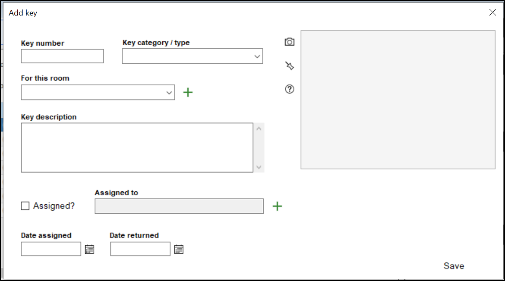Click the Date assigned input box

(x=51, y=249)
